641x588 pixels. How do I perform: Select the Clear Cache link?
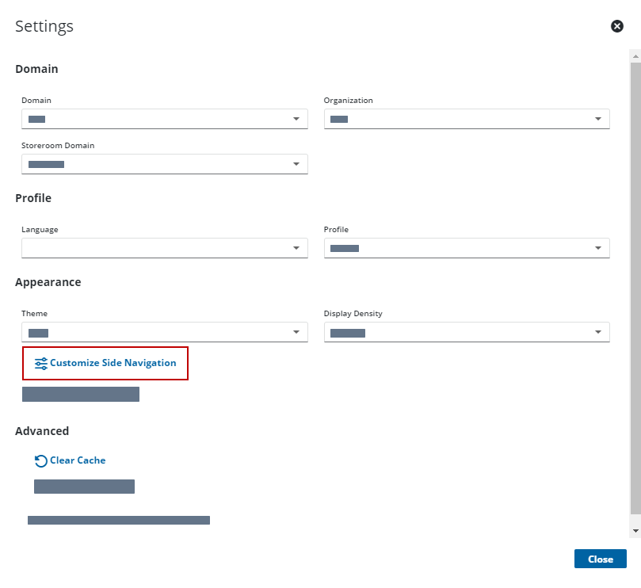pos(78,460)
